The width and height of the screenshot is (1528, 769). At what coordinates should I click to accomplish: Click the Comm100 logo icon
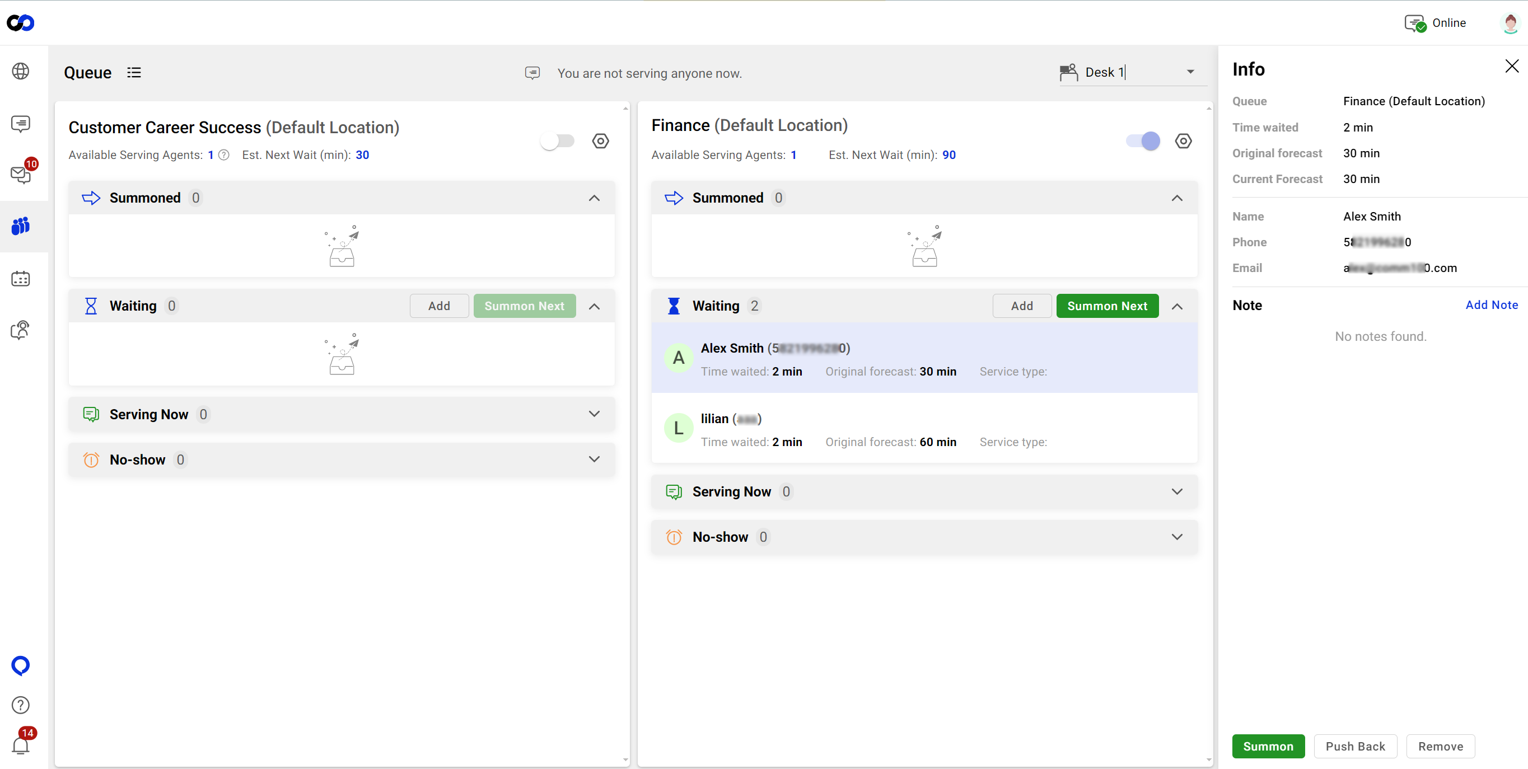[21, 23]
